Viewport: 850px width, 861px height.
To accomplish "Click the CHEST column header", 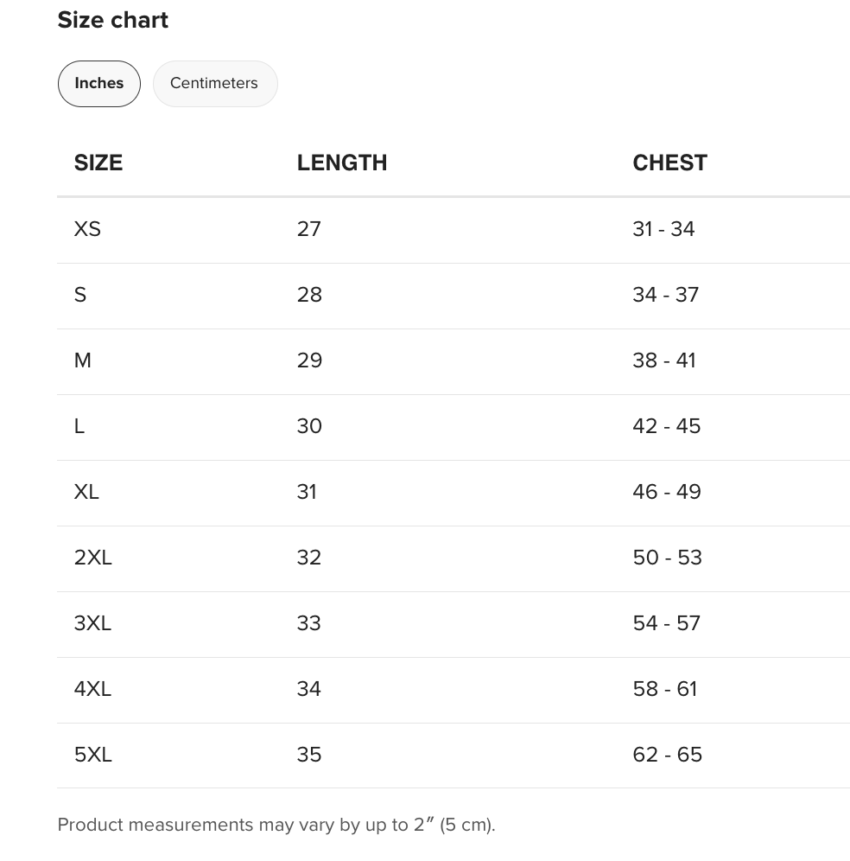I will 670,163.
